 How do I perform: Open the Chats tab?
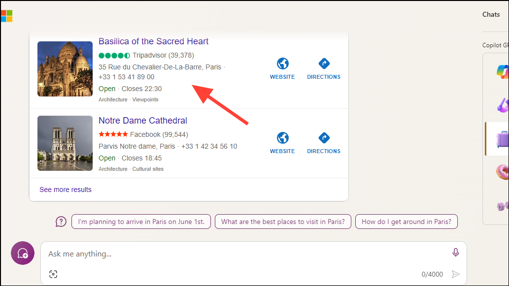pos(491,14)
